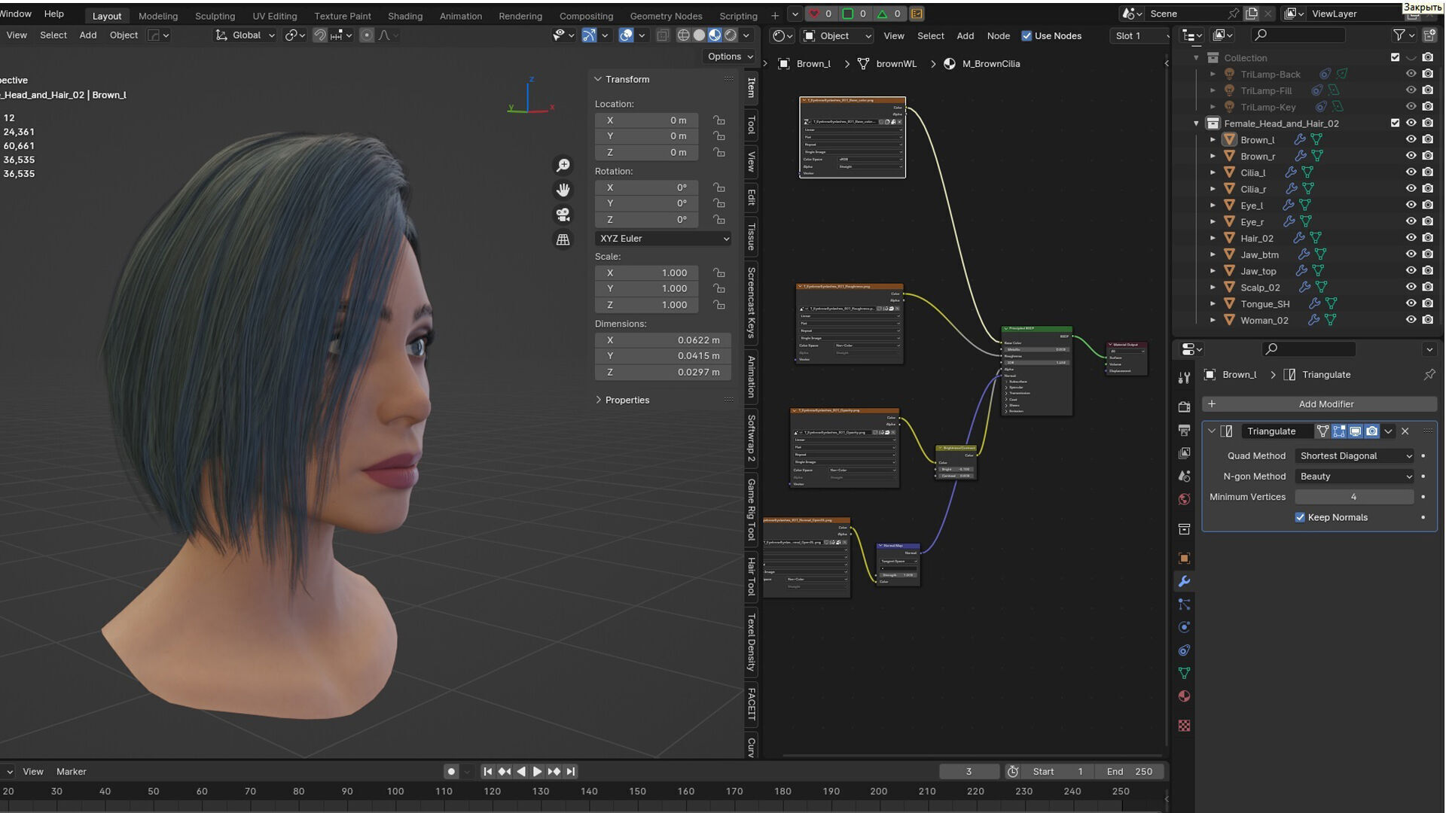Open the Tool properties tab icon
1446x813 pixels.
click(x=1184, y=378)
